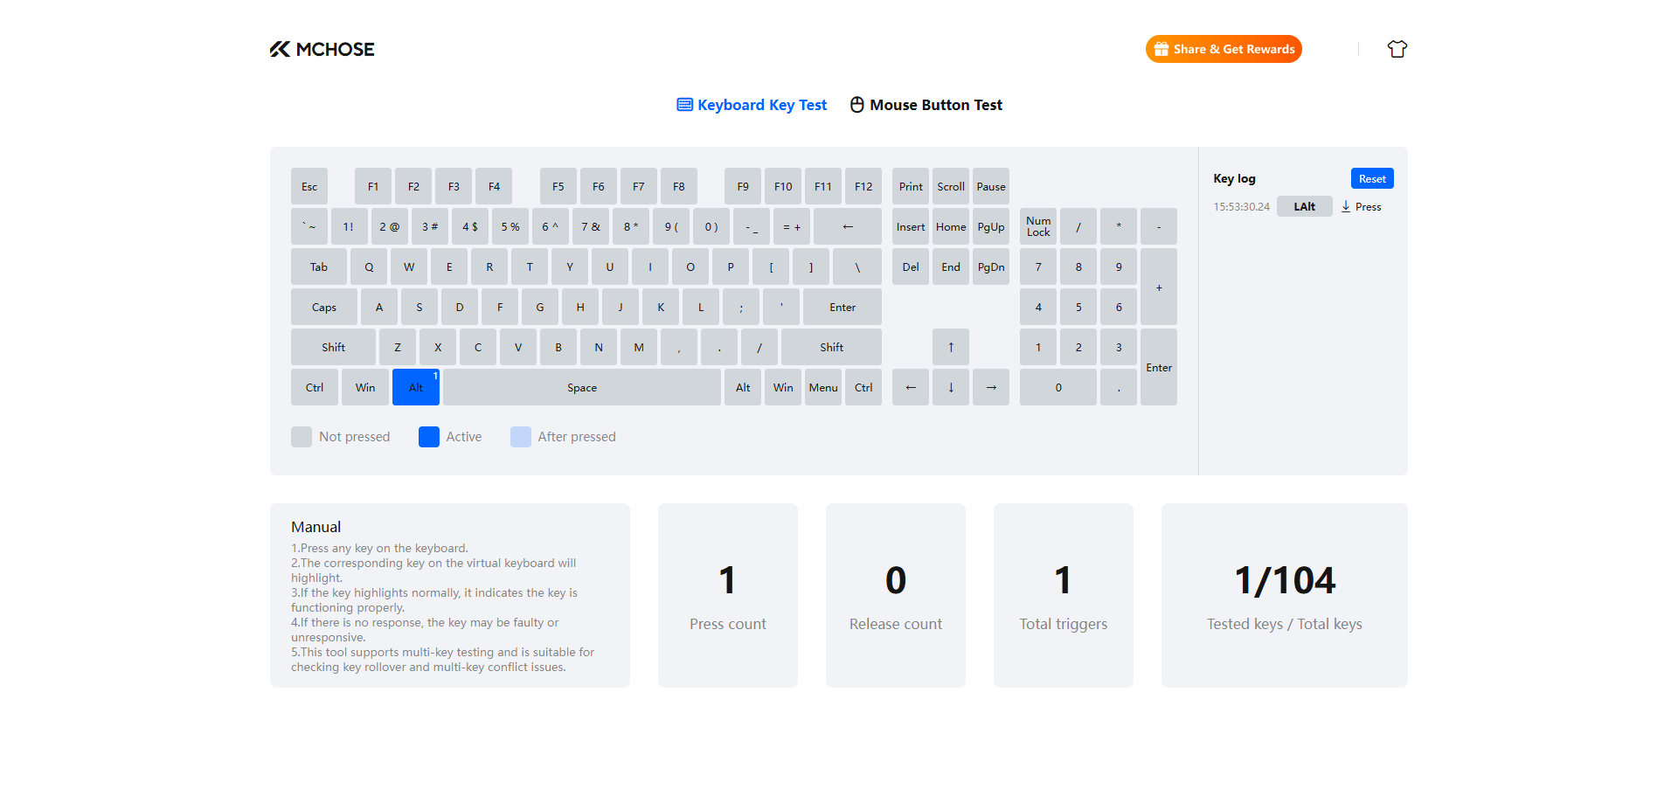Click the Print key
Screen dimensions: 1678x796
click(911, 186)
